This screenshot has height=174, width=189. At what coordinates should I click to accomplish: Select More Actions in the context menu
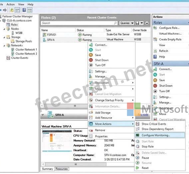click(111, 124)
